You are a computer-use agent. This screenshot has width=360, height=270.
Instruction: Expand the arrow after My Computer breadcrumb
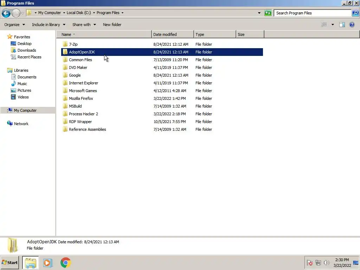(x=64, y=13)
